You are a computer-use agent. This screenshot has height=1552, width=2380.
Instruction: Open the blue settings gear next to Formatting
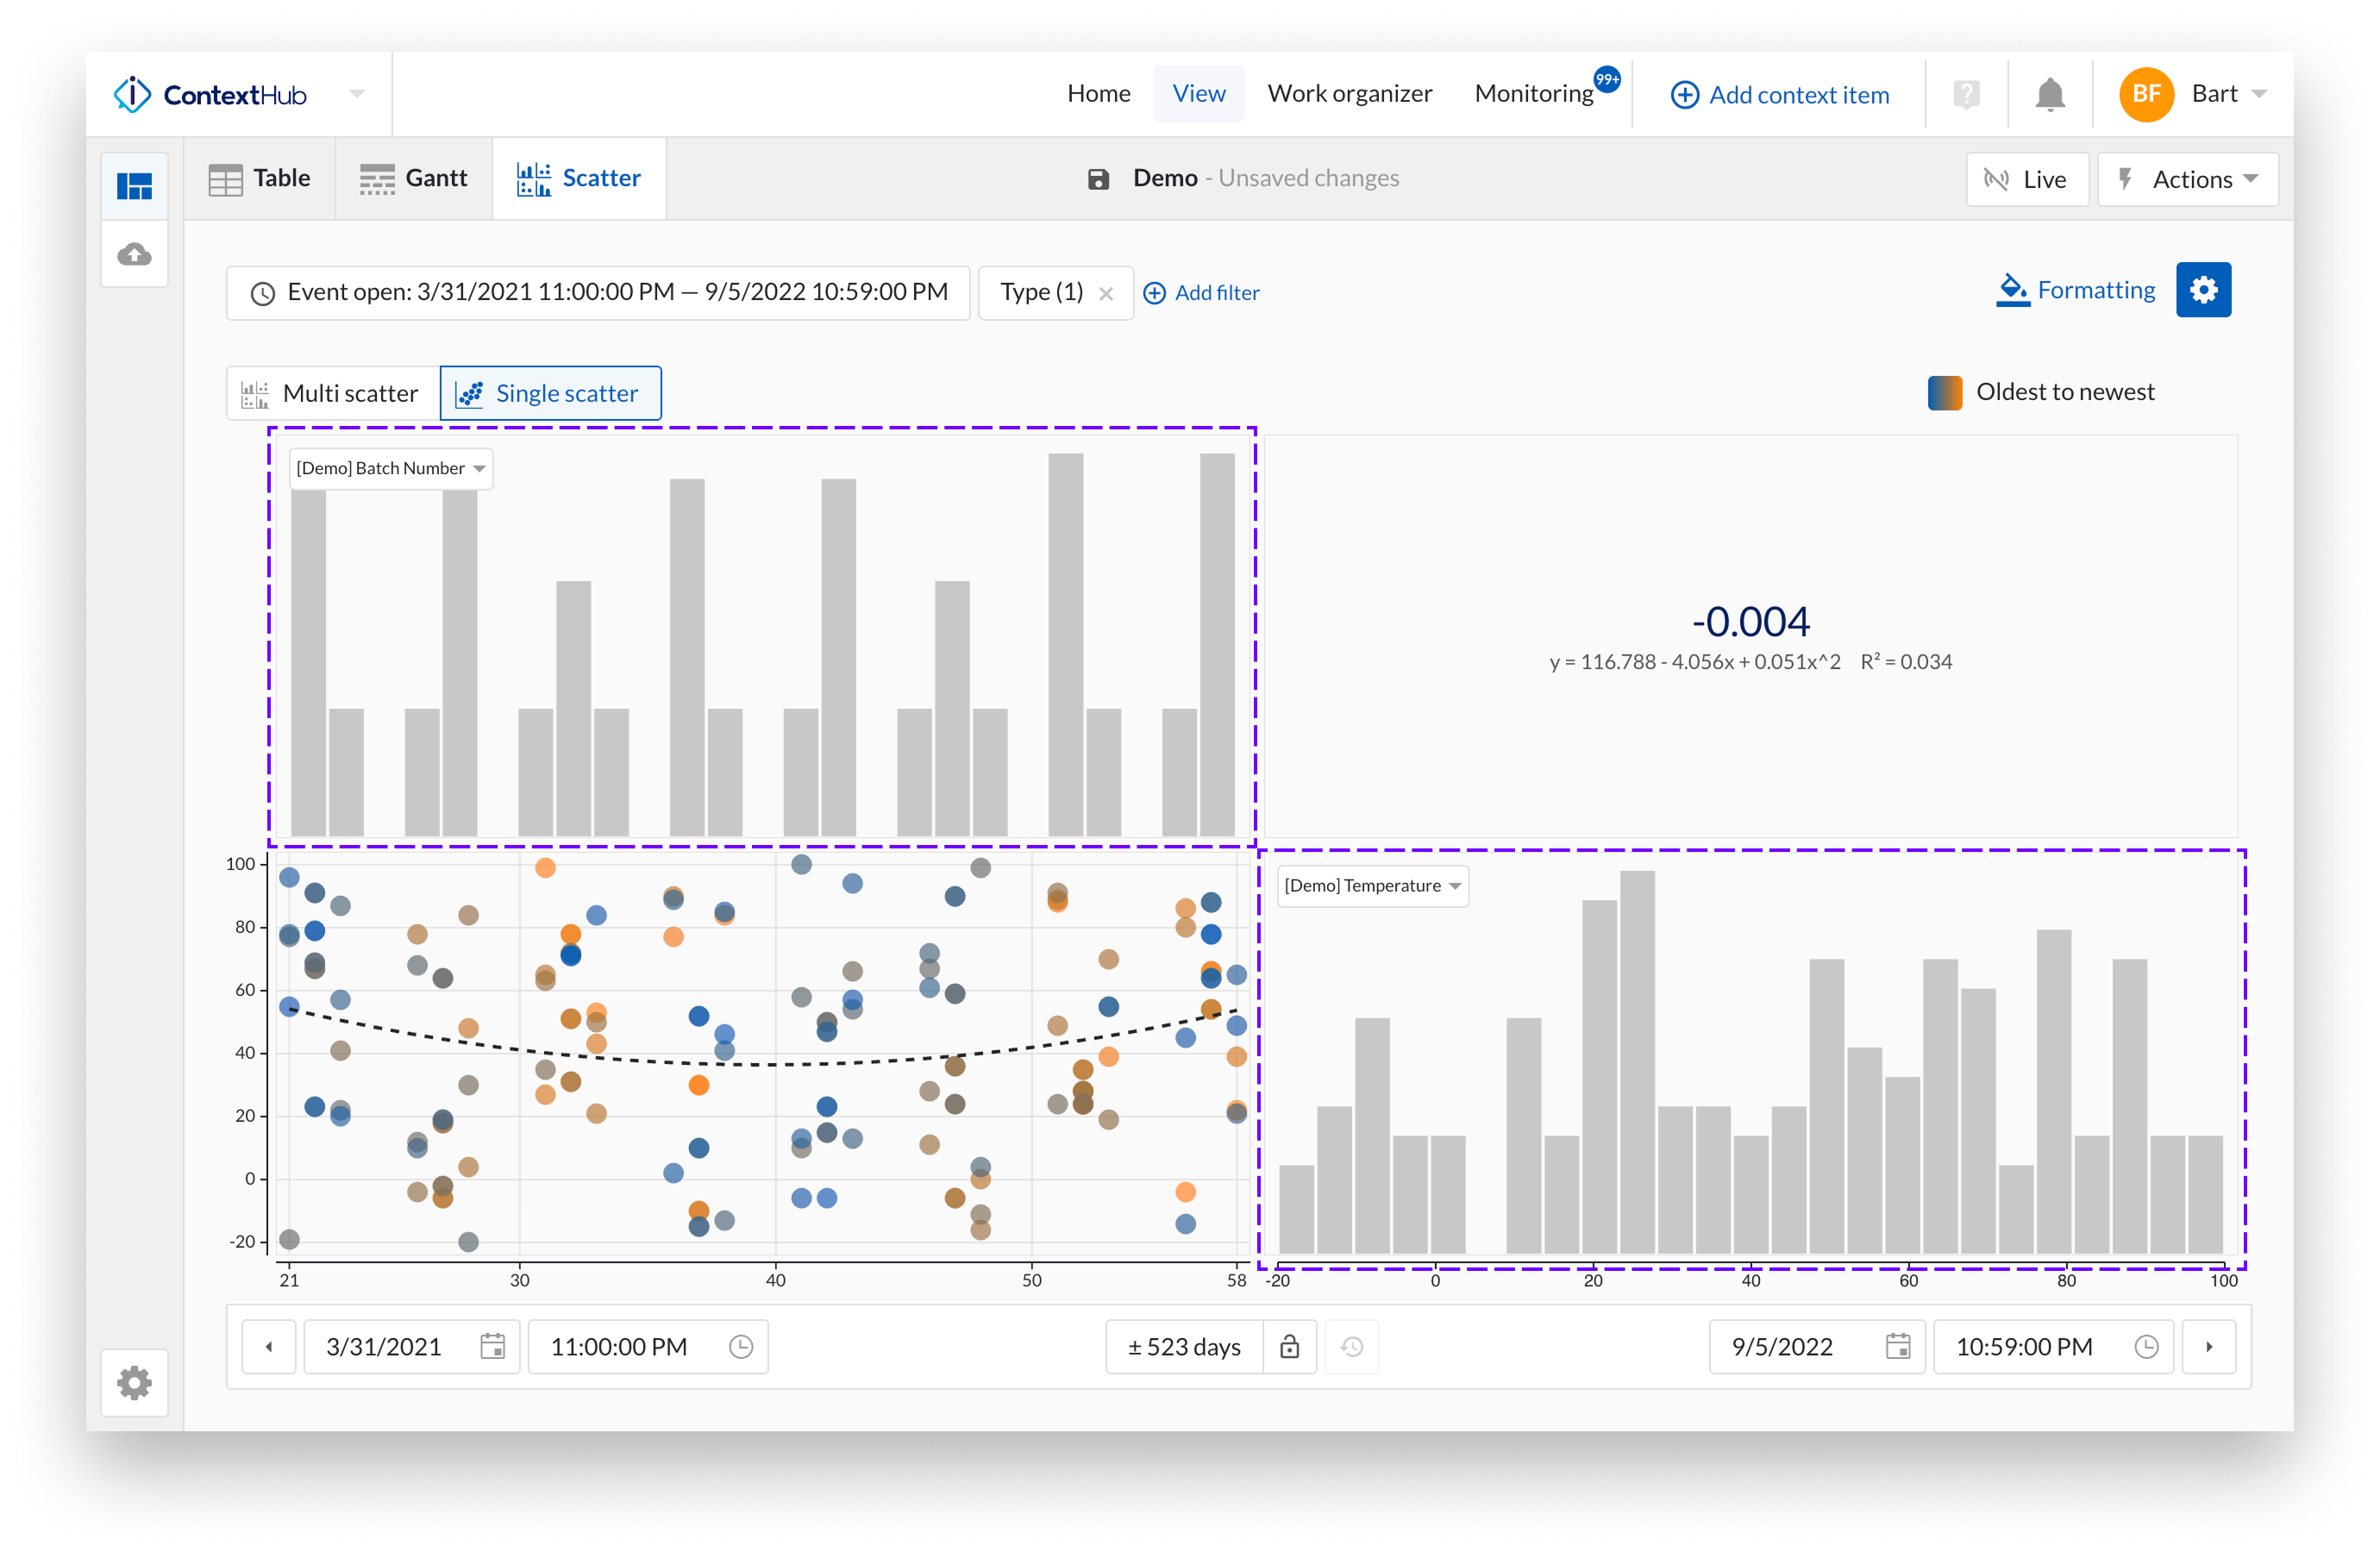[2204, 290]
